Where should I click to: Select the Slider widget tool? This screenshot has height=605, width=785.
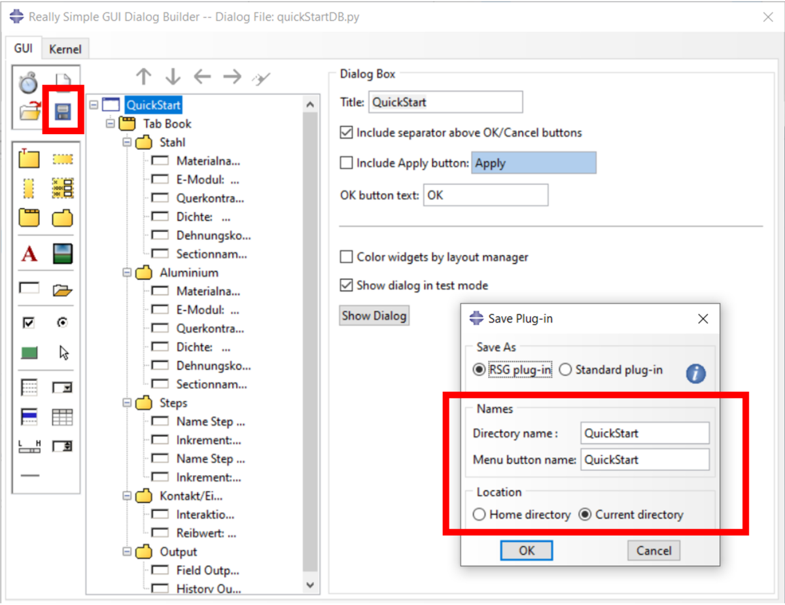(x=29, y=446)
